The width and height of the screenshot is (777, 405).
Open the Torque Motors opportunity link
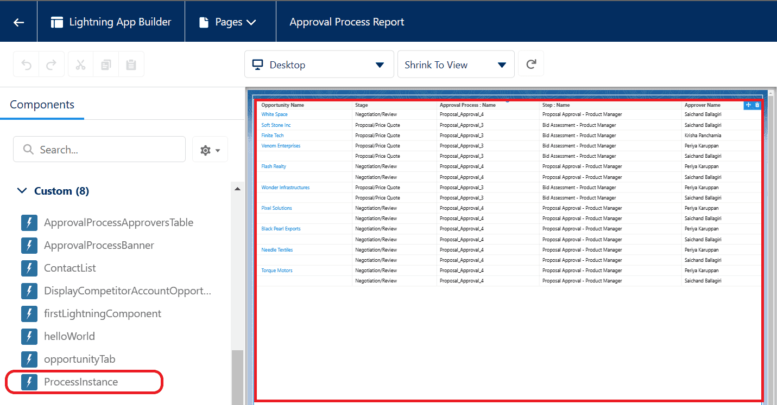coord(277,271)
